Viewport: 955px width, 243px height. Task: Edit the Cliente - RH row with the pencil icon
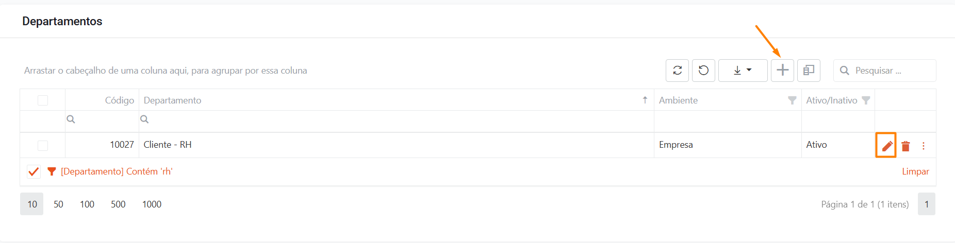pos(886,146)
